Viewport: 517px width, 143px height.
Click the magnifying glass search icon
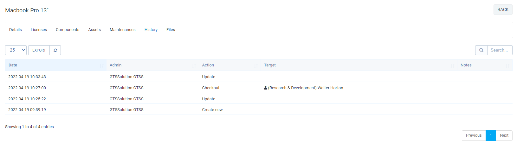point(481,50)
